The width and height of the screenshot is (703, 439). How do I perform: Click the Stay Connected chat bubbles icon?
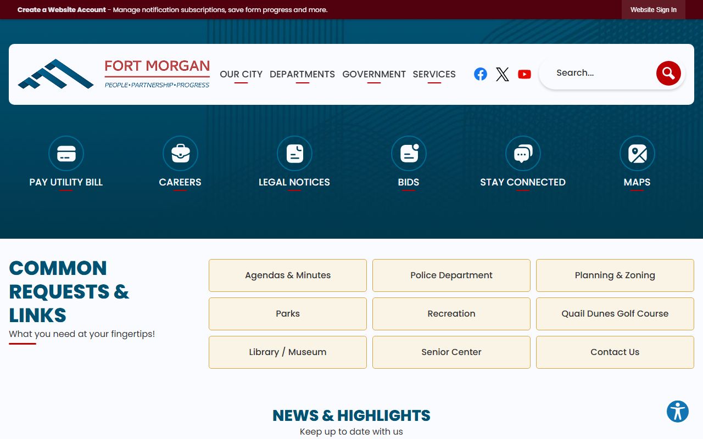[523, 154]
